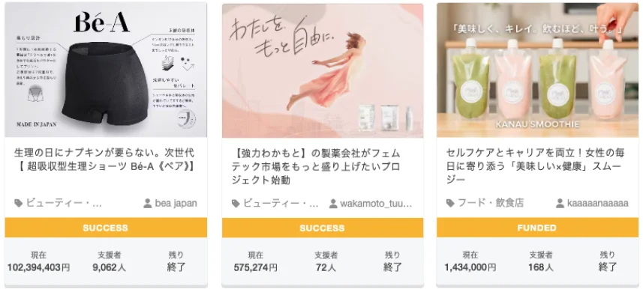Click the user icon beside wakamoto_tuu...
The height and width of the screenshot is (289, 643).
pos(333,203)
